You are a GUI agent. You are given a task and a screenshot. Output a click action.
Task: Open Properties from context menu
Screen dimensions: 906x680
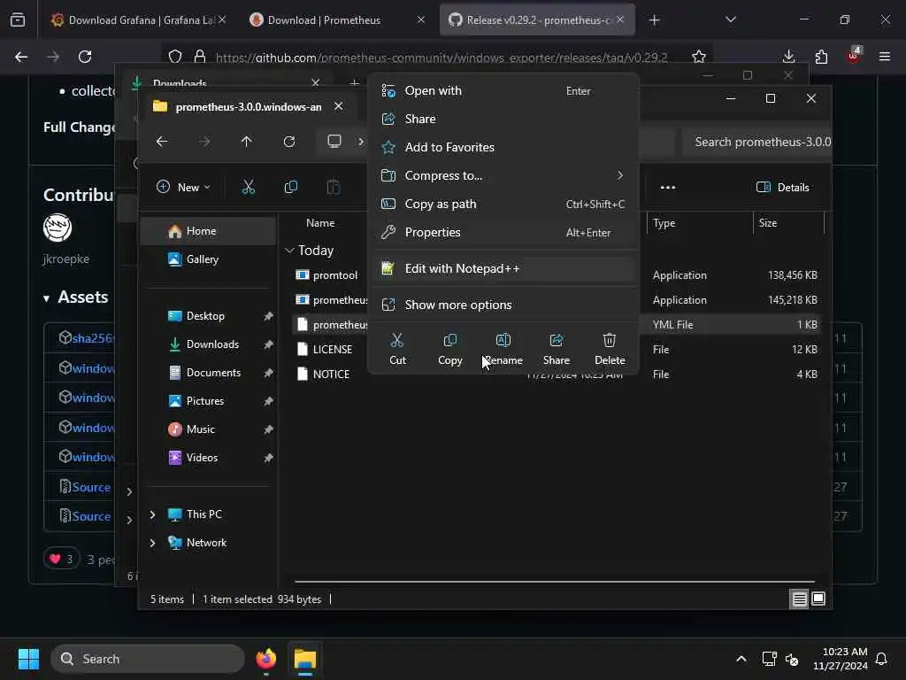coord(503,232)
